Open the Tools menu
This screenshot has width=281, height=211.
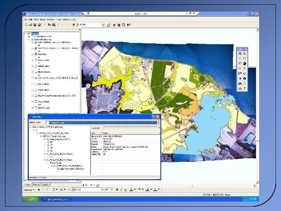point(59,20)
